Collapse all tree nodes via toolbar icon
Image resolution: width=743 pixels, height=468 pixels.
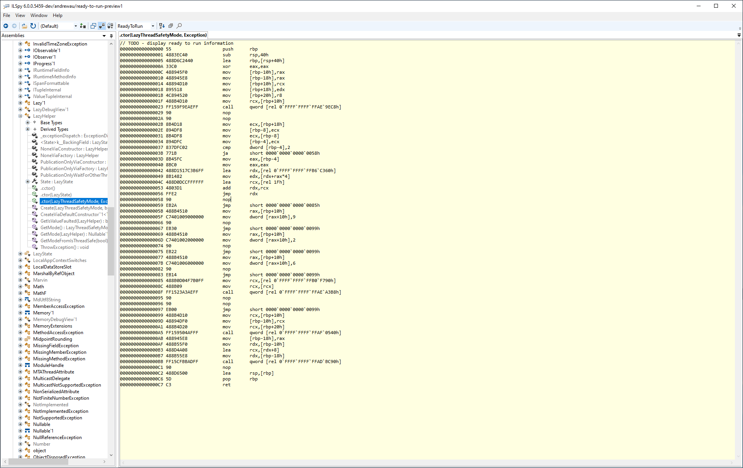point(171,26)
